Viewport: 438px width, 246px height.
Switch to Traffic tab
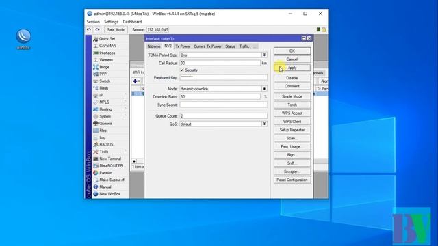pyautogui.click(x=244, y=46)
